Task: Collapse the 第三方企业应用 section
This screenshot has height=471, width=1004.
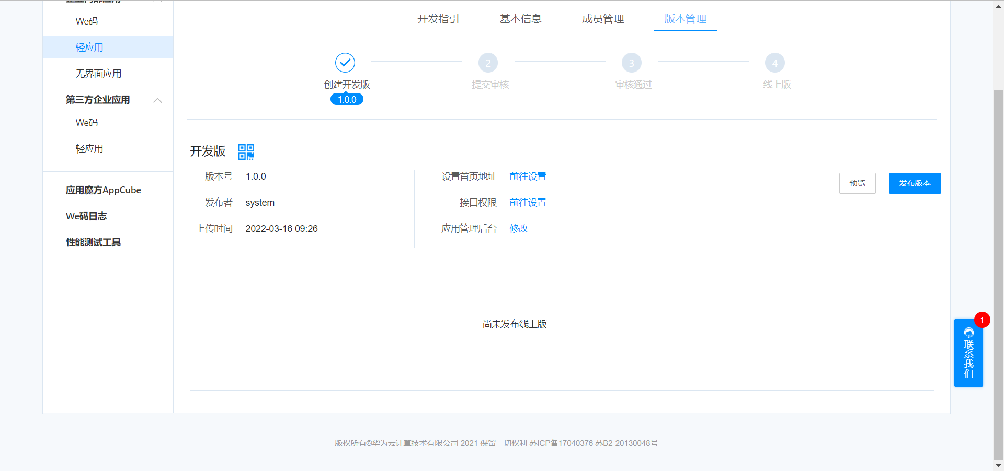Action: point(157,100)
